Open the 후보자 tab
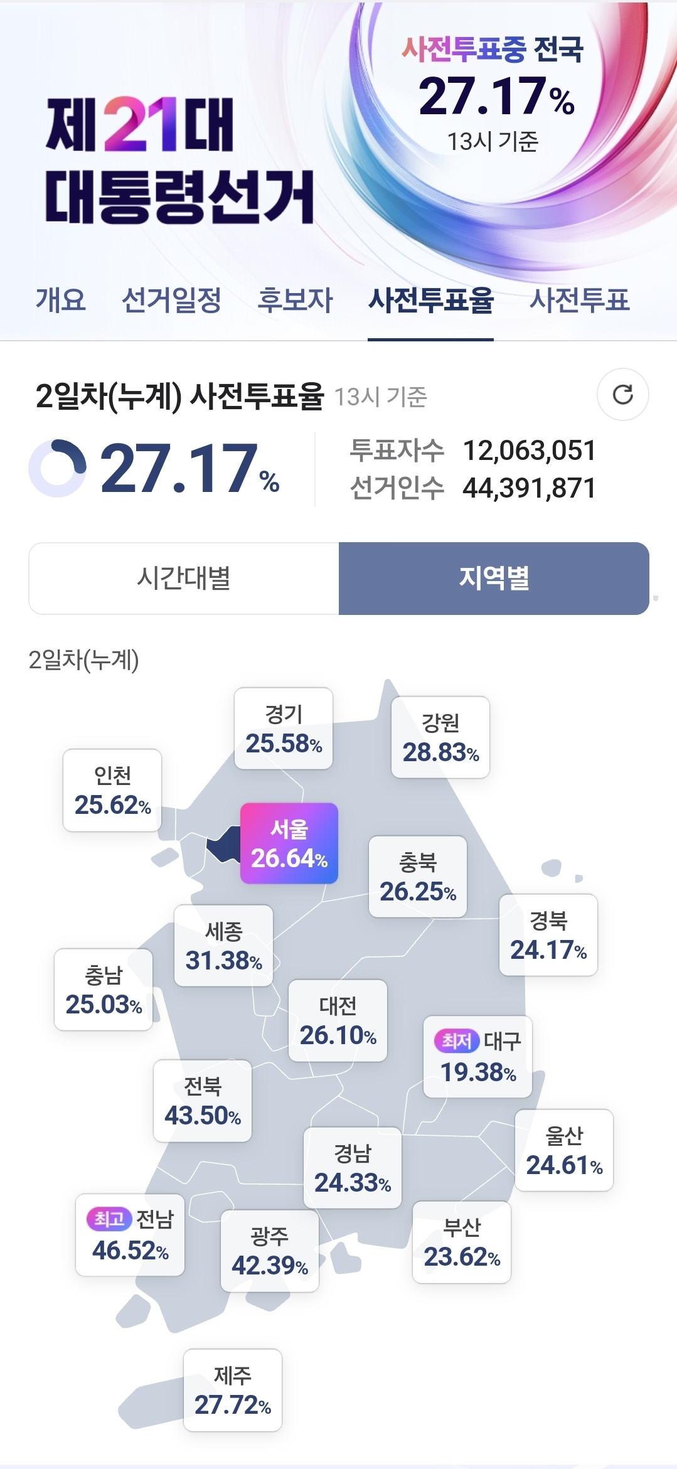This screenshot has width=677, height=1469. point(295,300)
